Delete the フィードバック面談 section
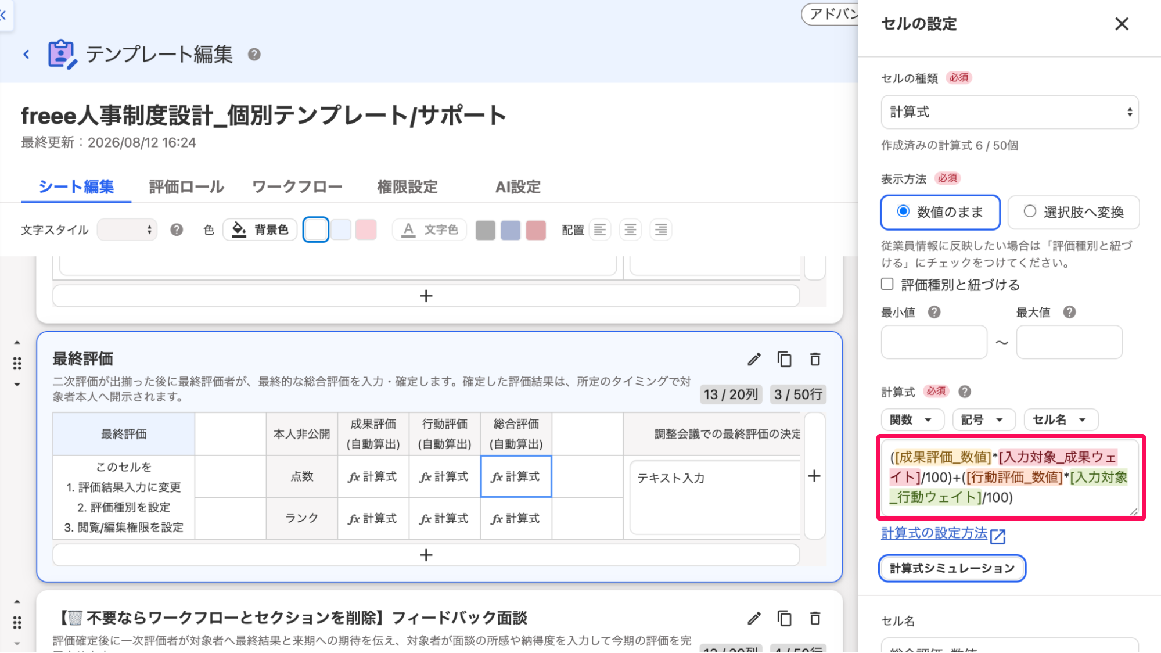Screen dimensions: 1161x653 click(815, 619)
